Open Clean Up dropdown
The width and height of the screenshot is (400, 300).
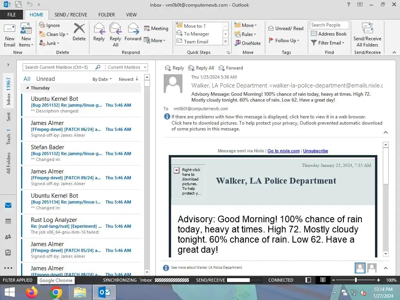point(54,34)
